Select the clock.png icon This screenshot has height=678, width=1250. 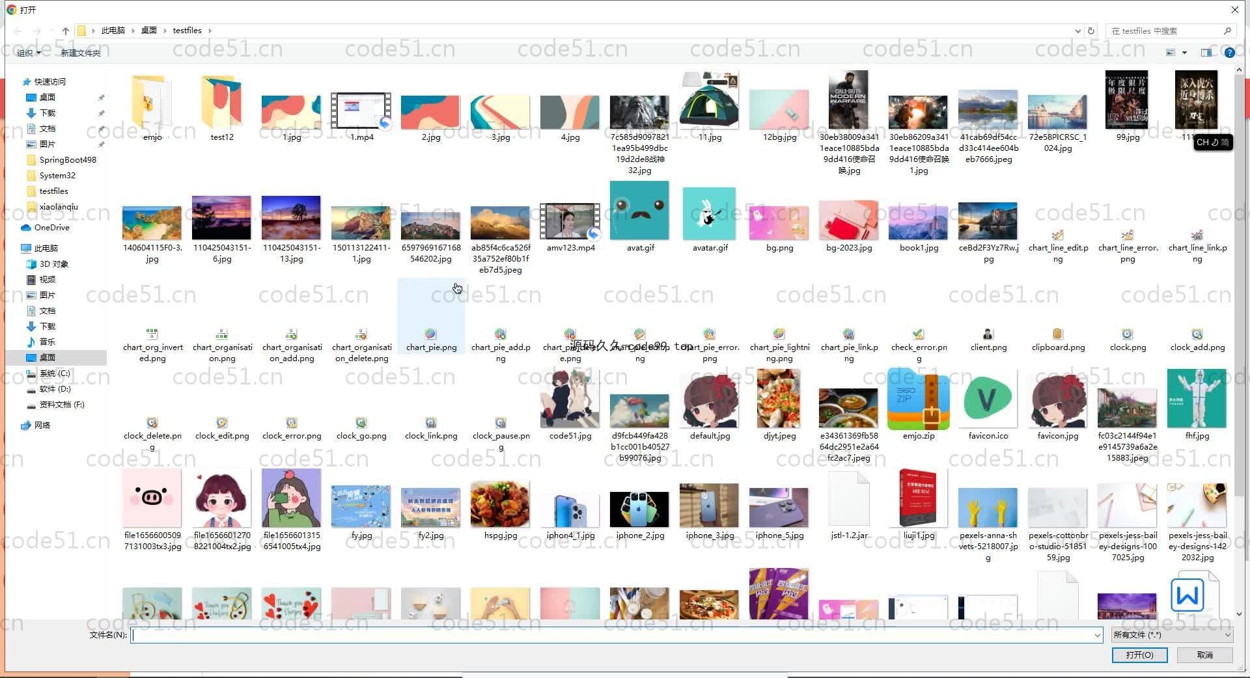pos(1128,334)
